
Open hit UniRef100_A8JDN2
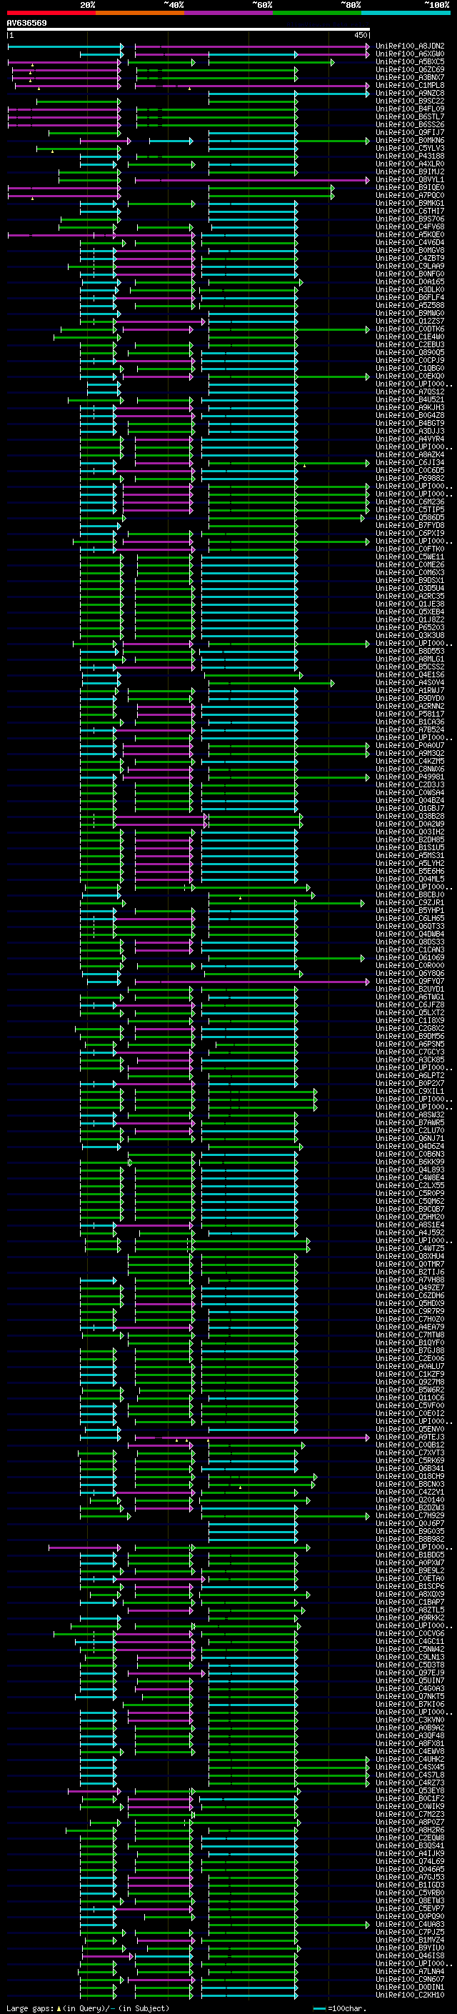click(410, 46)
